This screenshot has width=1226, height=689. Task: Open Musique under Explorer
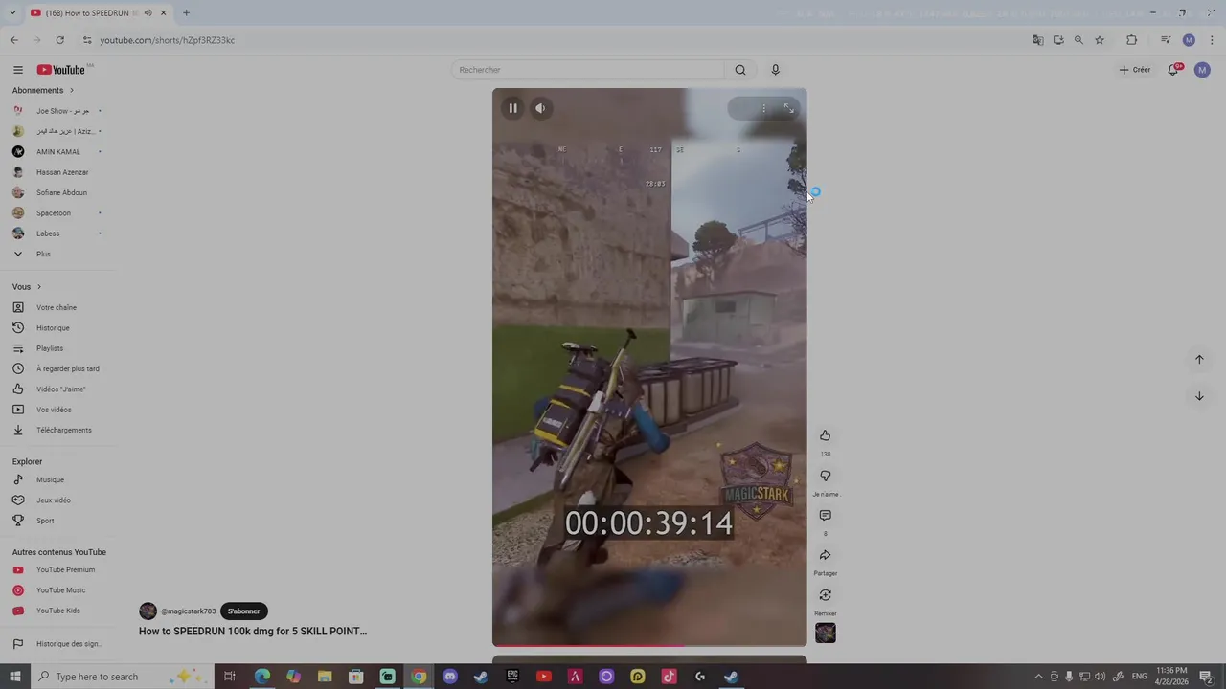(50, 480)
